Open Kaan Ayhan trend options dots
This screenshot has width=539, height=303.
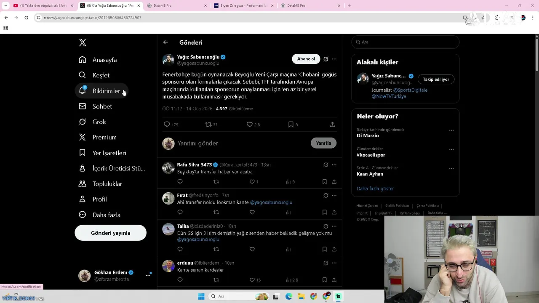[451, 168]
